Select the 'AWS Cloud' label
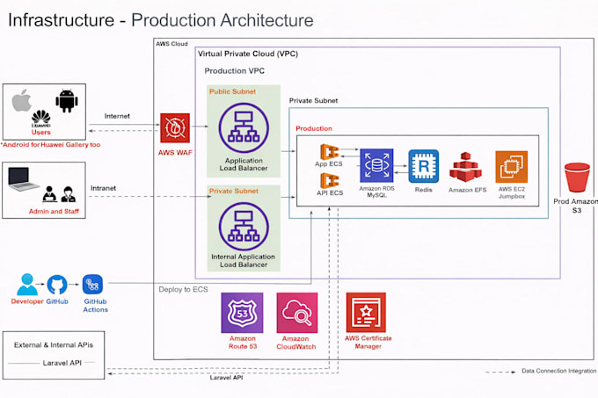The image size is (598, 398). [x=171, y=44]
